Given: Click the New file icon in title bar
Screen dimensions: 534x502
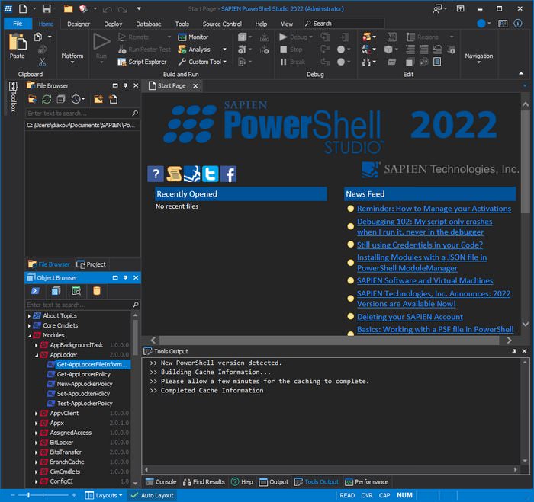Looking at the screenshot, I should coord(23,8).
